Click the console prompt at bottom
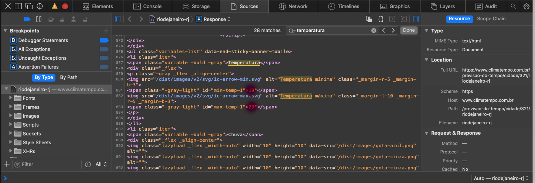535x183 pixels. point(236,178)
